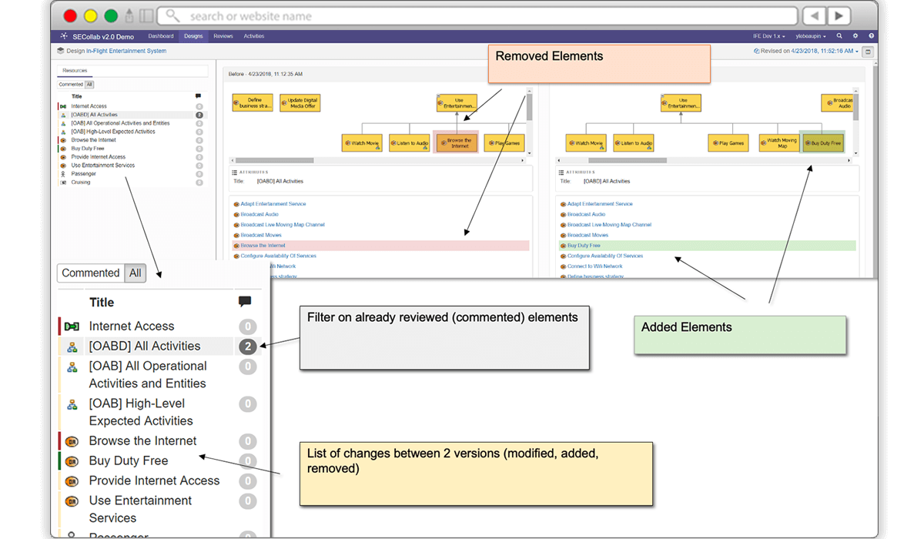Open Connect to Wifi Network in the revised list
Screen dimensions: 924x539
[595, 266]
